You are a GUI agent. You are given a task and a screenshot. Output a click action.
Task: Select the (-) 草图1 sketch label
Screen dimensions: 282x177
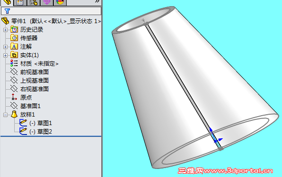tap(41, 123)
